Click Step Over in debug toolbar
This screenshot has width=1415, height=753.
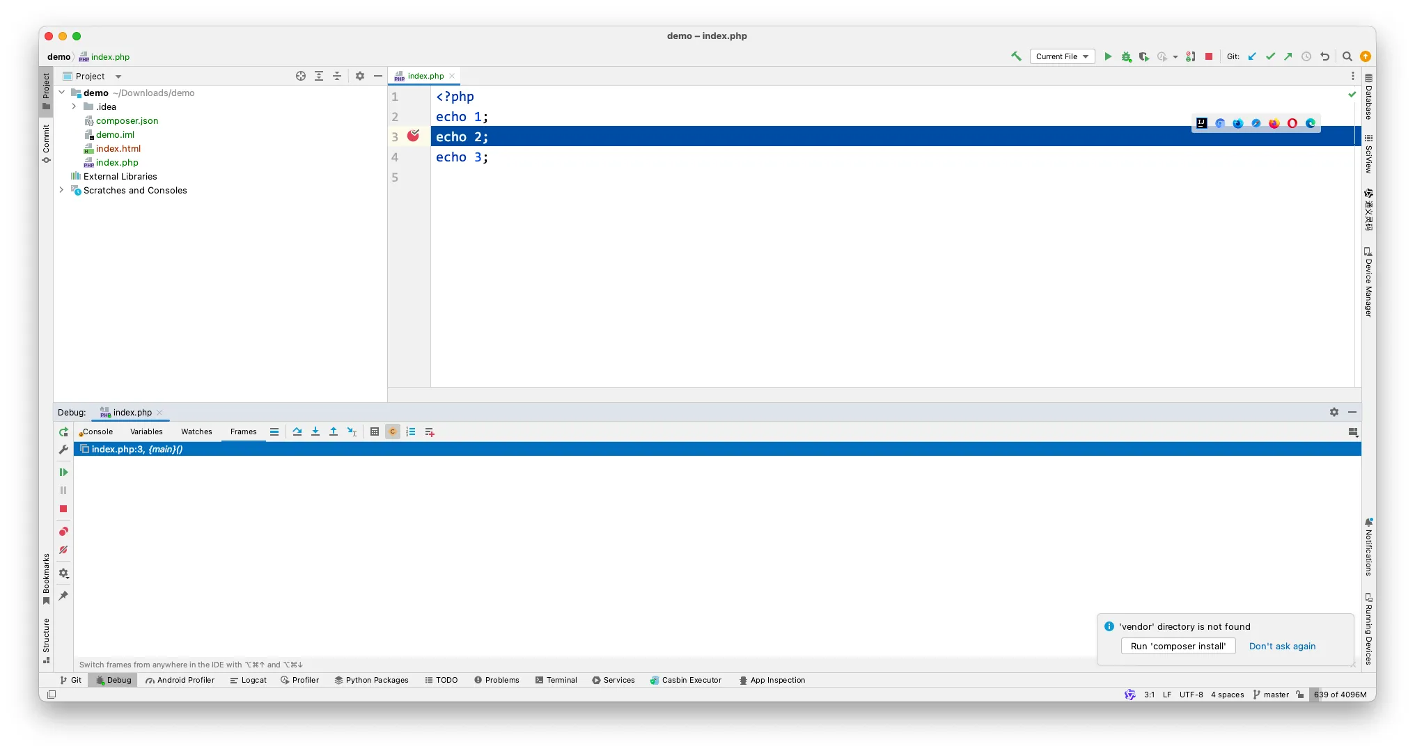[297, 431]
